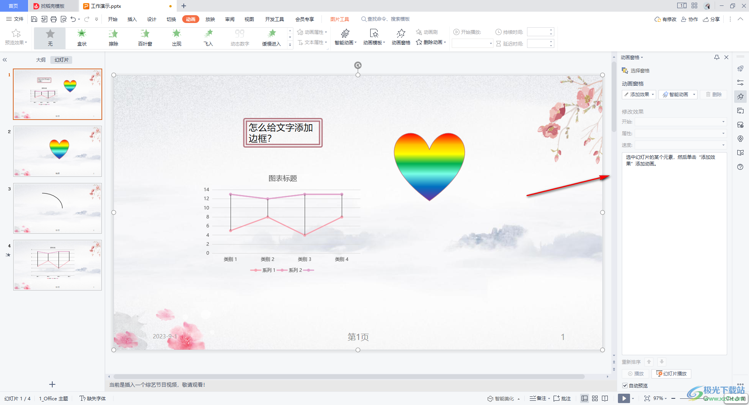Switch to reading view icon
This screenshot has height=405, width=749.
(605, 398)
